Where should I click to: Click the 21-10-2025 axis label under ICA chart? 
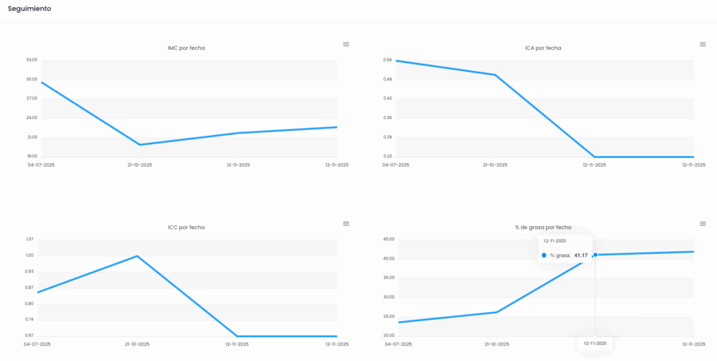[495, 165]
